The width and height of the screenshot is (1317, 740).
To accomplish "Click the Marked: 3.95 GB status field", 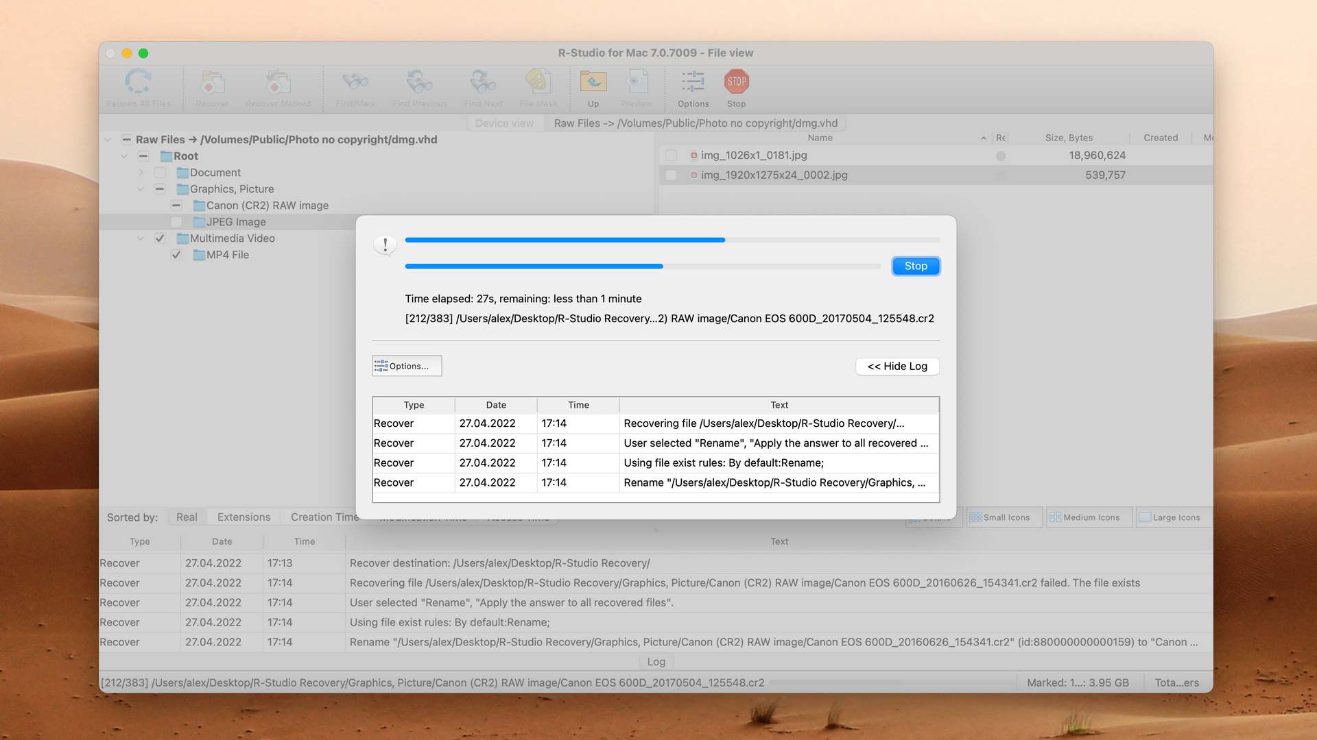I will tap(1078, 683).
